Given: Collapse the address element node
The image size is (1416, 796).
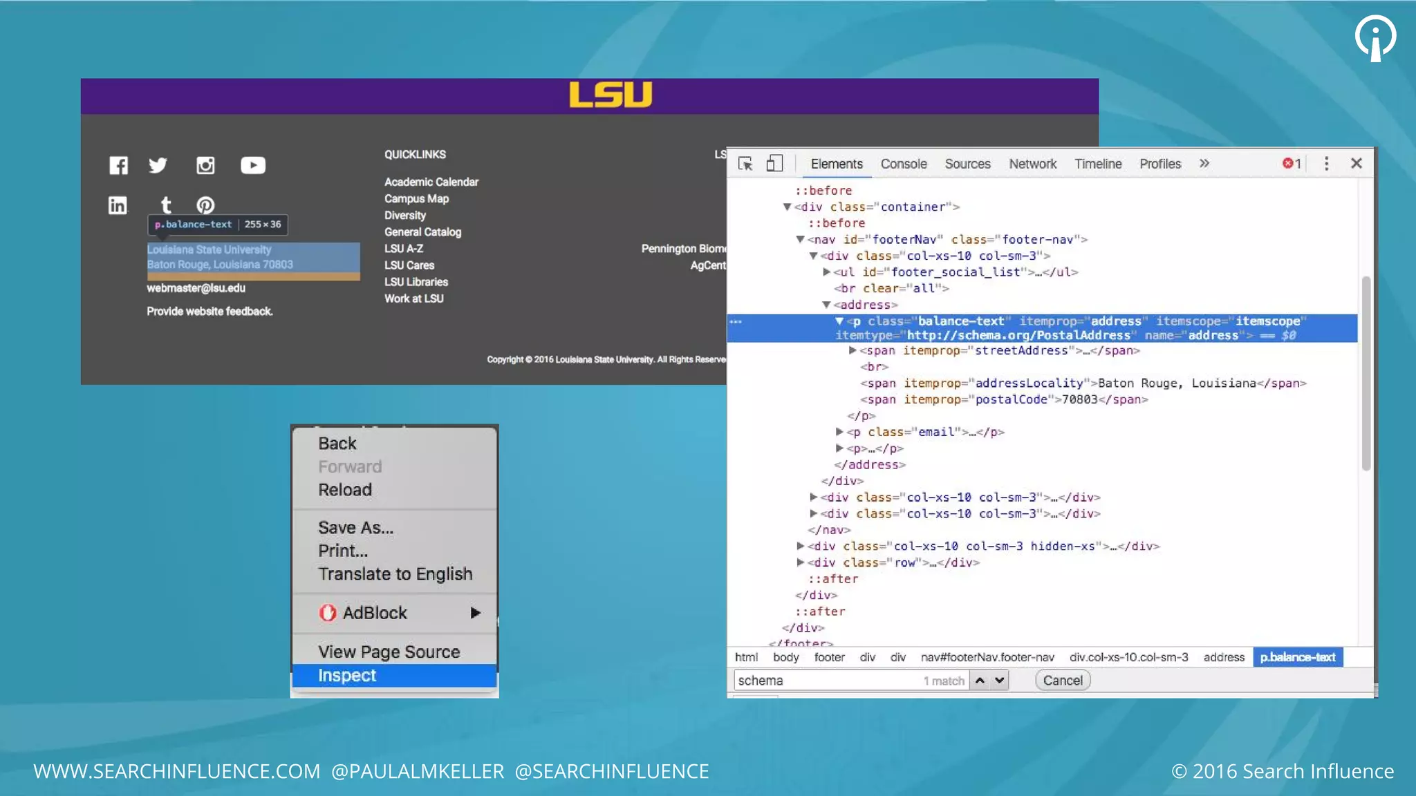Looking at the screenshot, I should [x=826, y=305].
